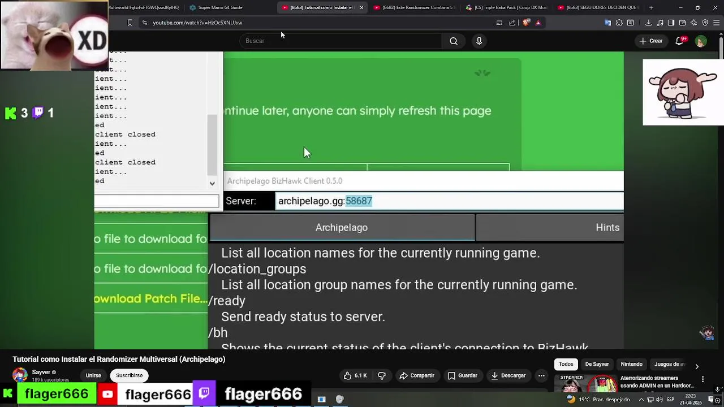724x407 pixels.
Task: Click the music note playlist icon
Action: click(660, 23)
